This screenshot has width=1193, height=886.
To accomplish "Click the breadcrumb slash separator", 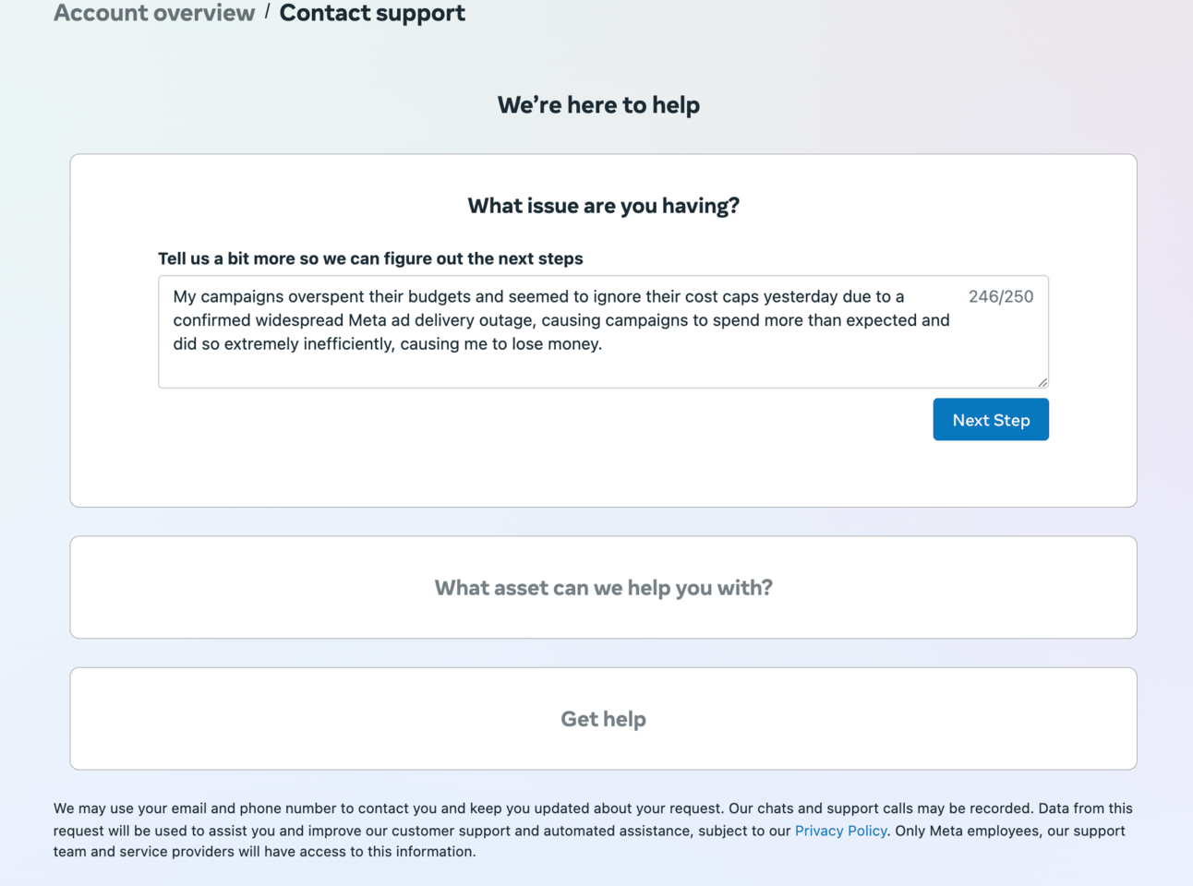I will [267, 12].
